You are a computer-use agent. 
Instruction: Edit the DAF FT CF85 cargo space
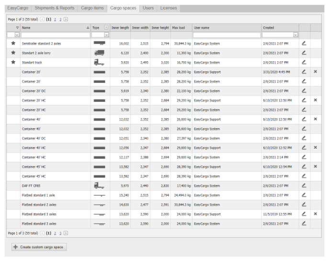click(x=304, y=186)
